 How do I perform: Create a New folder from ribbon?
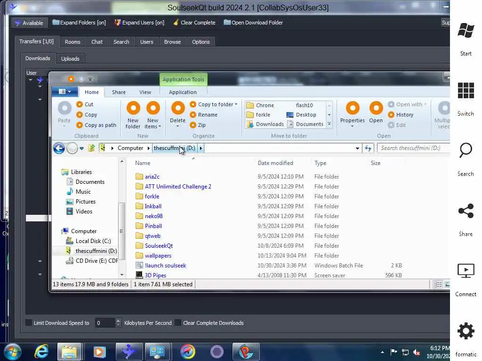[133, 115]
